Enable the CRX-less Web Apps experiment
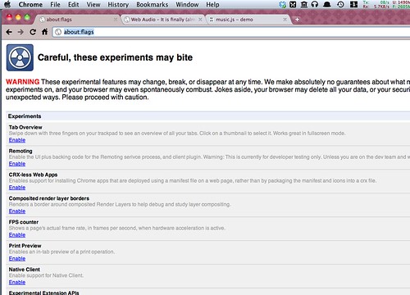410x295 pixels. [x=17, y=188]
